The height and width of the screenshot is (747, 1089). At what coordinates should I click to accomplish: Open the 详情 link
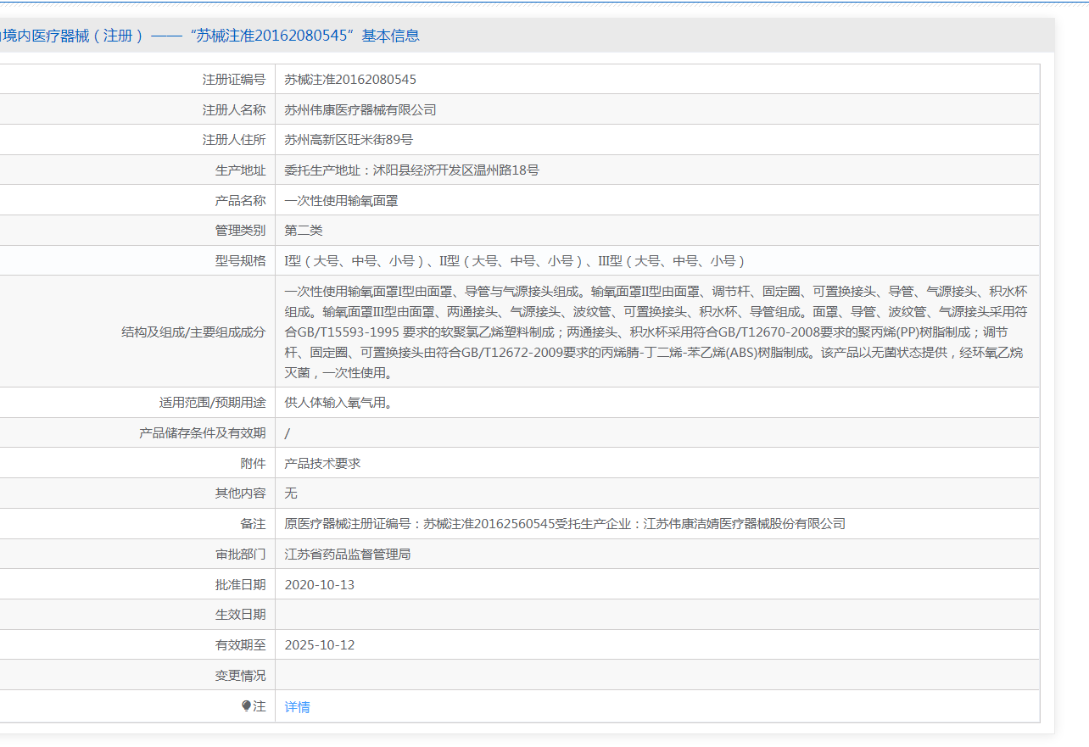pyautogui.click(x=297, y=707)
